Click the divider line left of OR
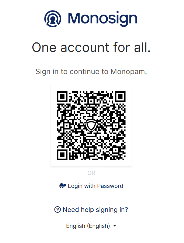Image resolution: width=184 pixels, height=243 pixels. pos(47,173)
